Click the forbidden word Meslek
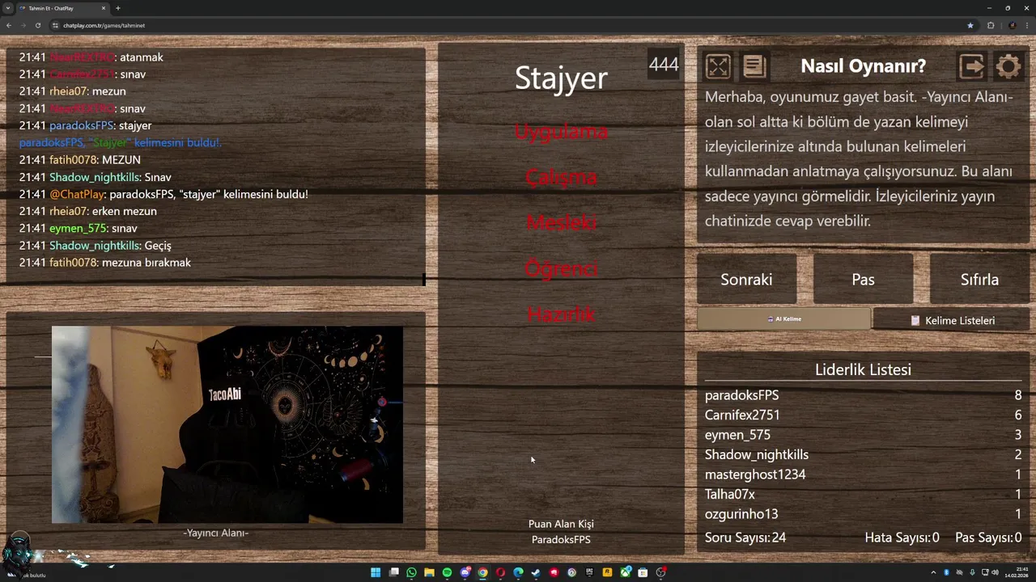Image resolution: width=1036 pixels, height=582 pixels. click(x=561, y=222)
